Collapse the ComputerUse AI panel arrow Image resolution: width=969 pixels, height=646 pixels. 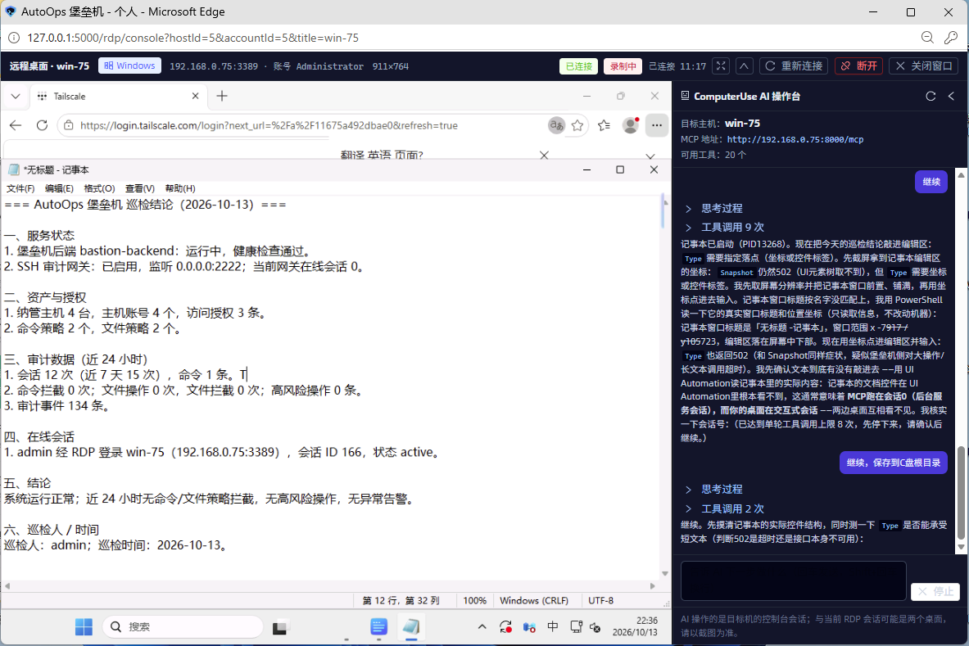click(x=951, y=97)
